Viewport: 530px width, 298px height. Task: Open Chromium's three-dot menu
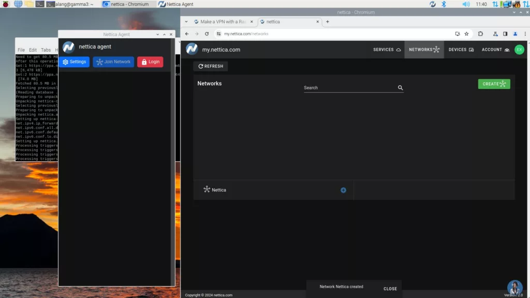(526, 33)
